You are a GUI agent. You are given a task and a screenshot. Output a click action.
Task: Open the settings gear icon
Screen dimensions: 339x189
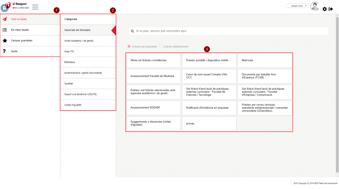(x=324, y=9)
